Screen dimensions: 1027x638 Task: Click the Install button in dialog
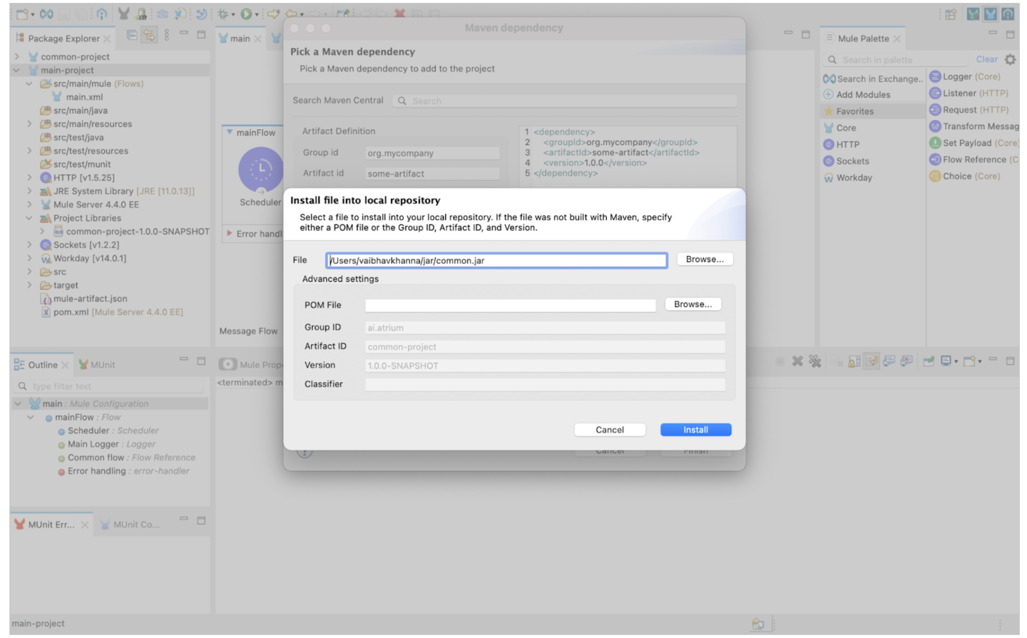pyautogui.click(x=695, y=429)
